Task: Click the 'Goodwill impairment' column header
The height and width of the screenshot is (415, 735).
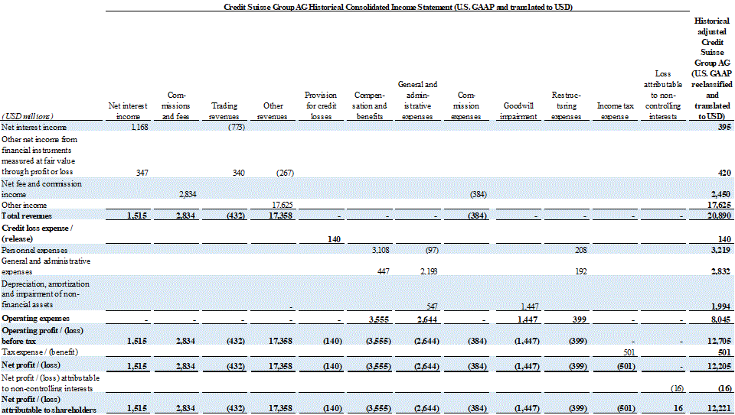Action: pos(518,111)
